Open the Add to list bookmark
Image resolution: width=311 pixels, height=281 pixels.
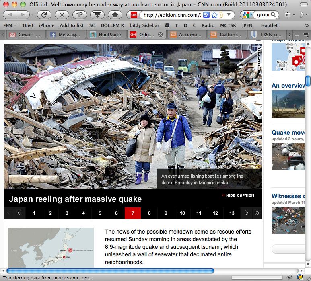(72, 25)
